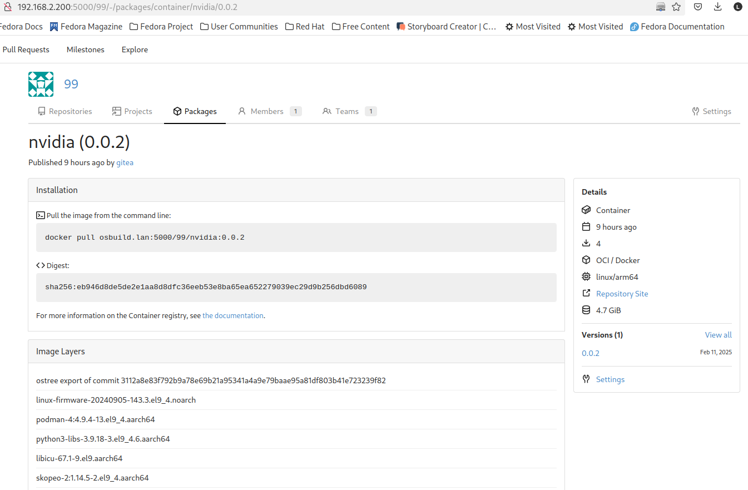
Task: Click the organization Settings tools icon
Action: coord(696,111)
